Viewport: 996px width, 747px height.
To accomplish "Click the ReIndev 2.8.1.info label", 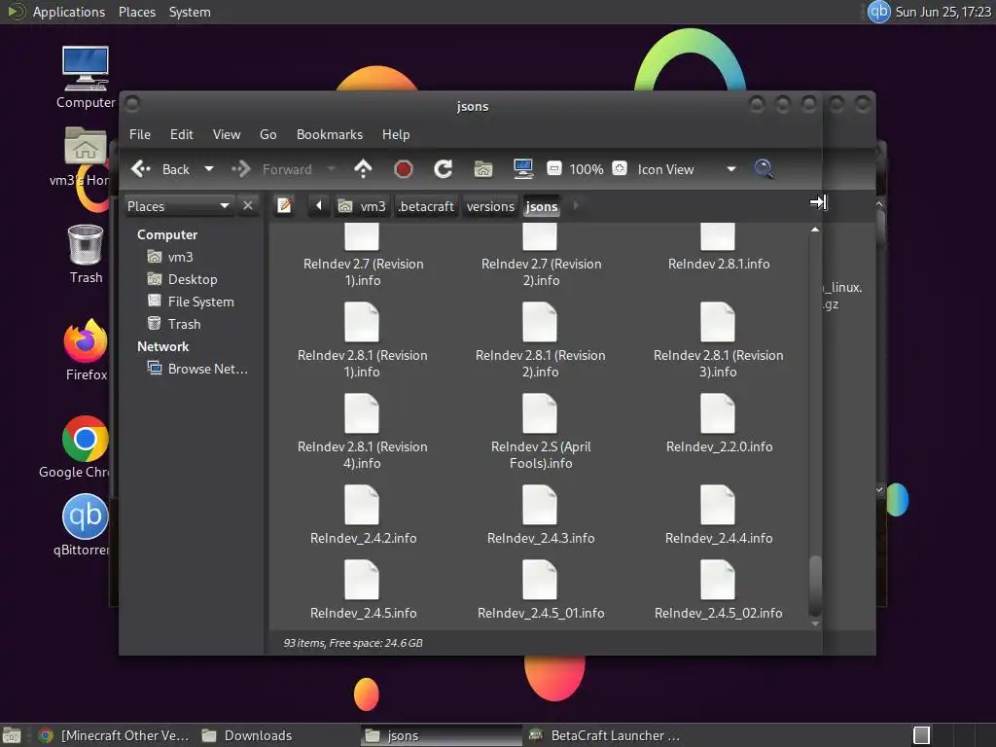I will 719,264.
